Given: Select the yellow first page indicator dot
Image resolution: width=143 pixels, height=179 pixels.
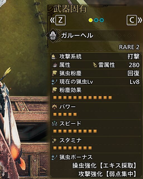Looking at the screenshot, I should (x=91, y=20).
